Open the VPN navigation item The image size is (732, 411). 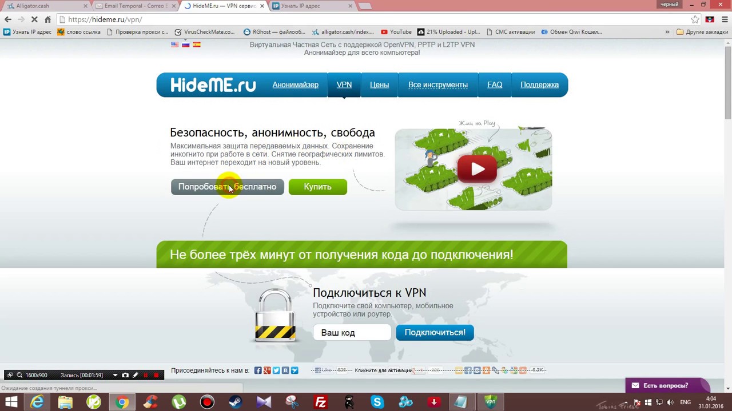coord(344,84)
